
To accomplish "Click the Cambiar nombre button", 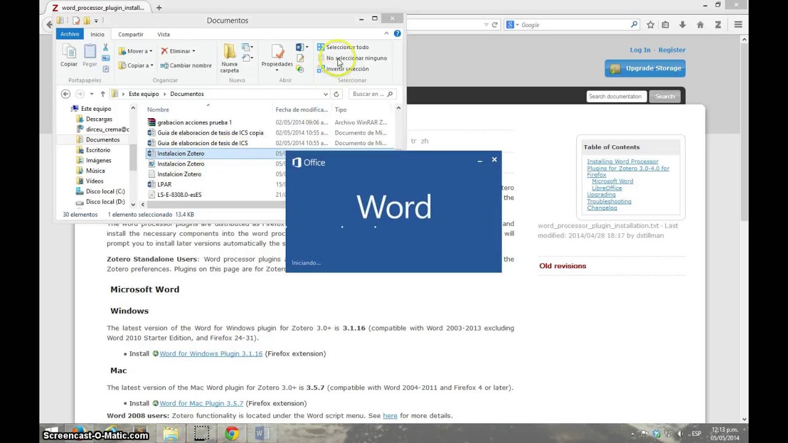I will (x=186, y=65).
